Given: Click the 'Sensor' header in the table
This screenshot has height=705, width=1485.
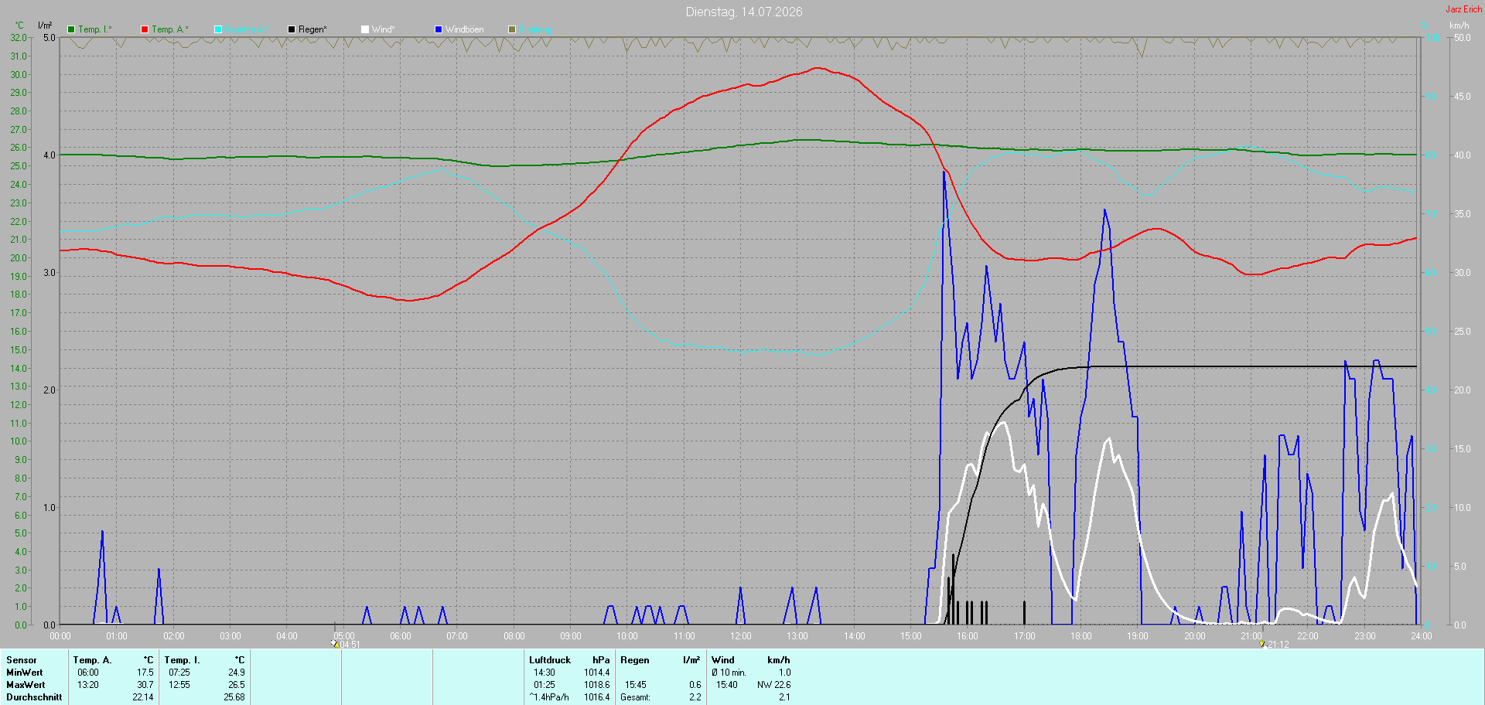Looking at the screenshot, I should pyautogui.click(x=22, y=660).
